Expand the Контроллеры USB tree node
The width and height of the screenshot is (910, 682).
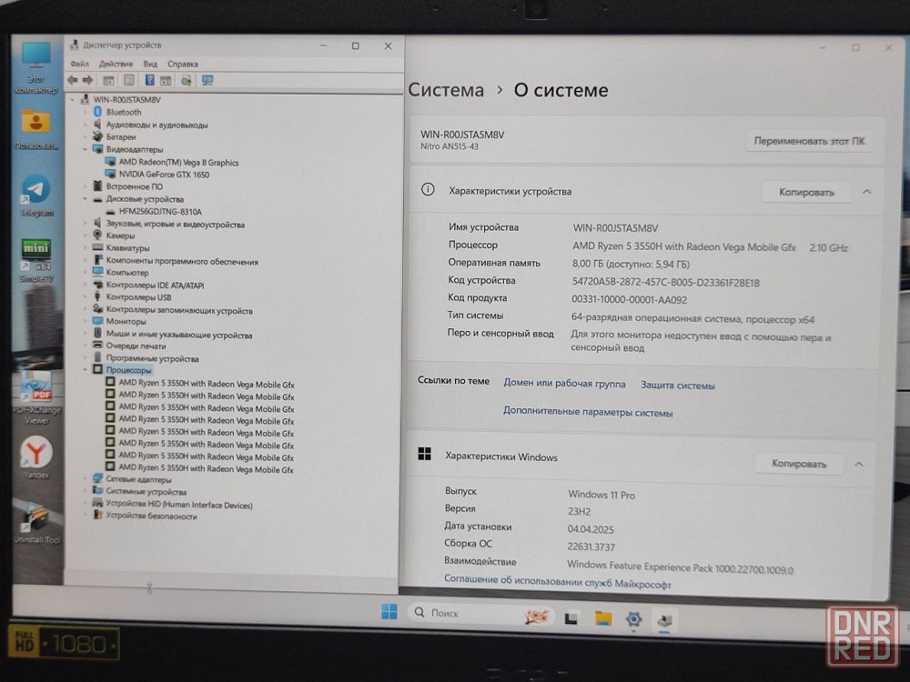(86, 297)
